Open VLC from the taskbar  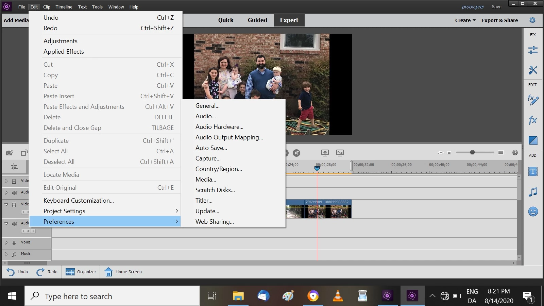pyautogui.click(x=338, y=296)
